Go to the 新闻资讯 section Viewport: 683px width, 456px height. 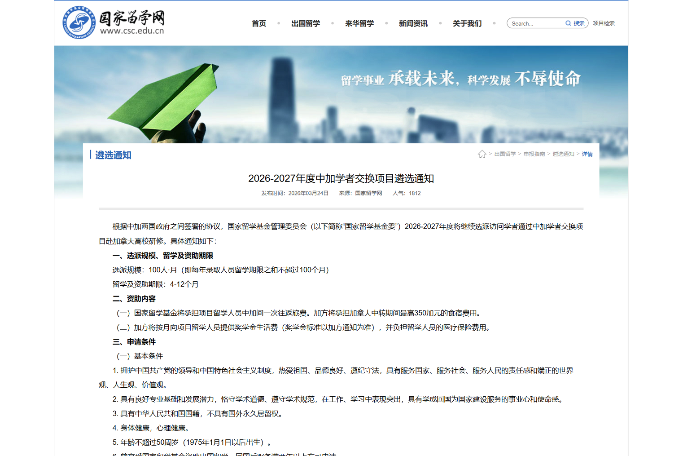(413, 23)
